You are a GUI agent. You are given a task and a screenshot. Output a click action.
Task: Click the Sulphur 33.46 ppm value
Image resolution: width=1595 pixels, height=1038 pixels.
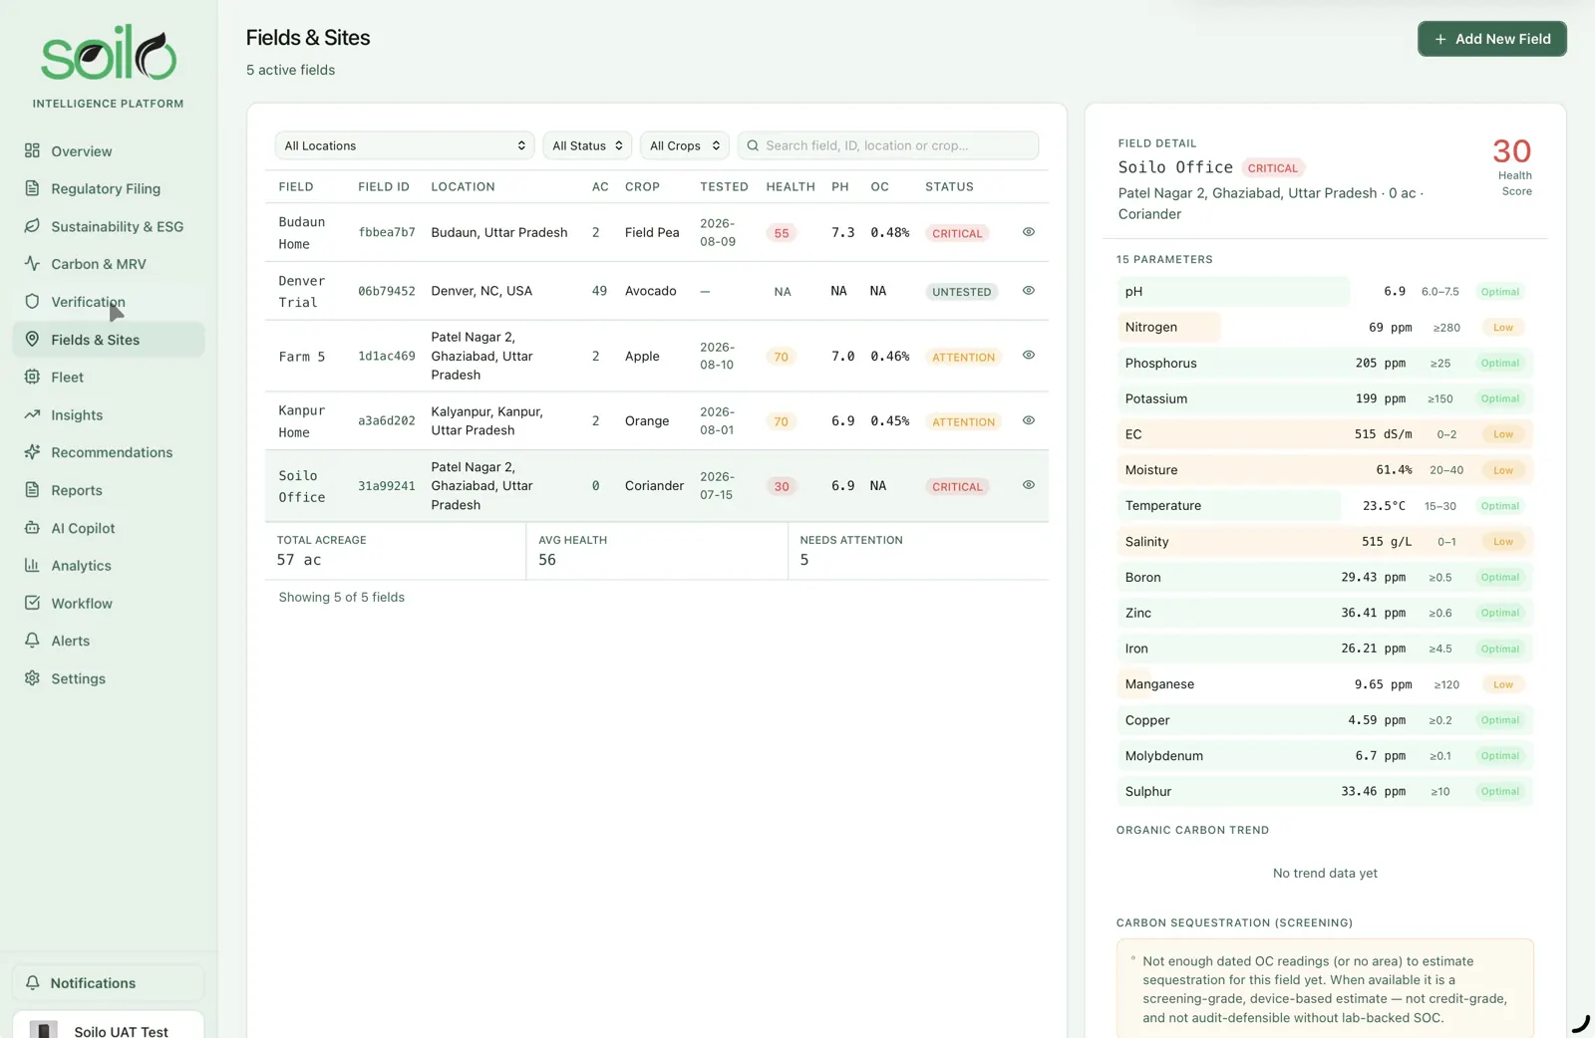coord(1373,791)
